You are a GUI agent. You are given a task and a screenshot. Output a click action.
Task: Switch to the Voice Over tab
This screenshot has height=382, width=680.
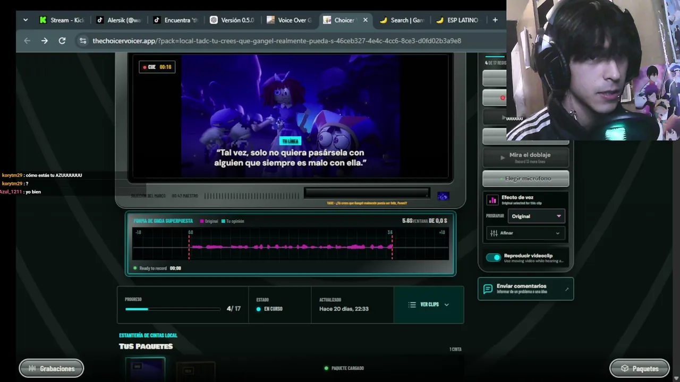(290, 20)
